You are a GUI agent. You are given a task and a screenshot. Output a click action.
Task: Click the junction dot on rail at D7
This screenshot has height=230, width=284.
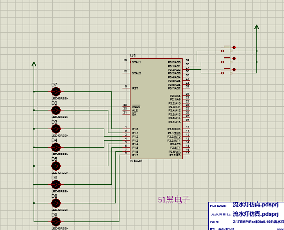(34, 92)
